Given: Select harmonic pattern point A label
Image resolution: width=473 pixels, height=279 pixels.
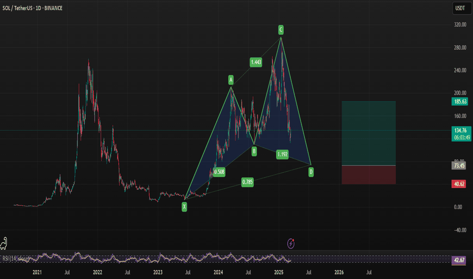Looking at the screenshot, I should (x=231, y=80).
